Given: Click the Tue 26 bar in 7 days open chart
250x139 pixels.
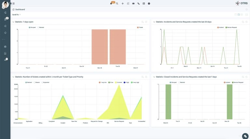Looking at the screenshot, I should pyautogui.click(x=118, y=47).
